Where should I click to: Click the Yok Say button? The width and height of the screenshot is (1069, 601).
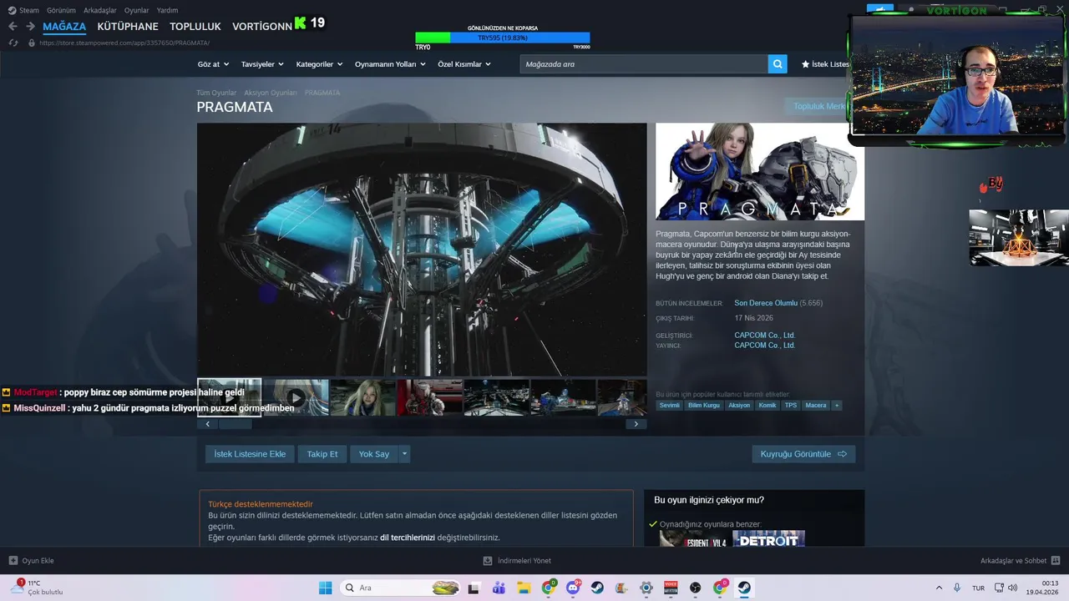pos(374,454)
